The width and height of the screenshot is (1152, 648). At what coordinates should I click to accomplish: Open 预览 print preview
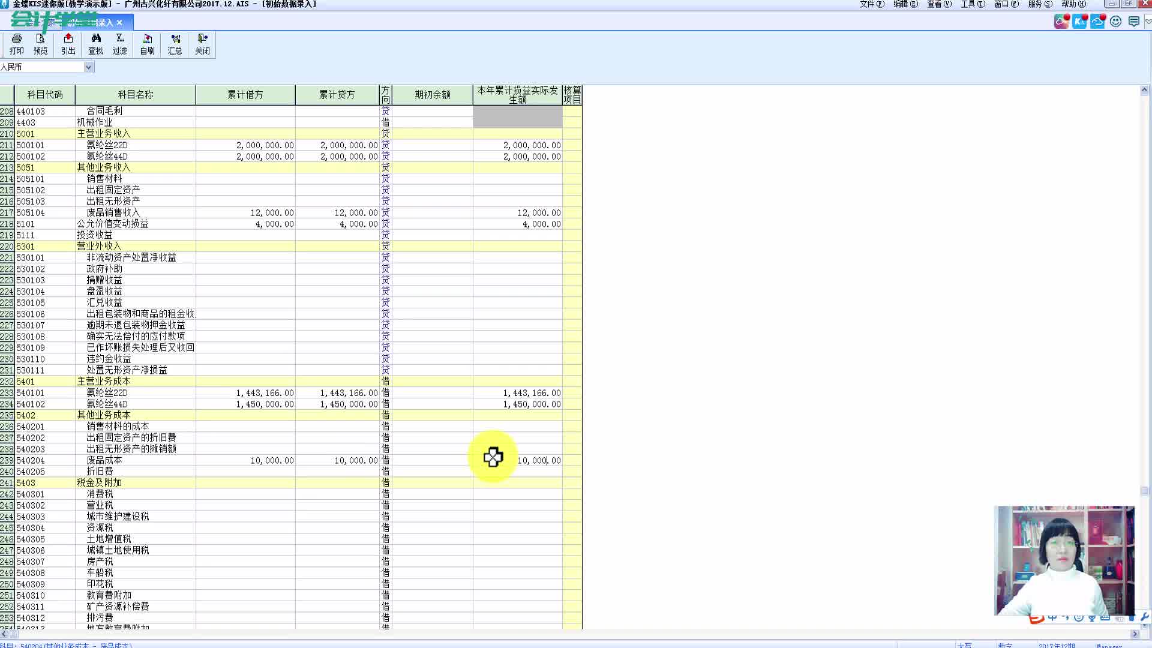tap(40, 44)
